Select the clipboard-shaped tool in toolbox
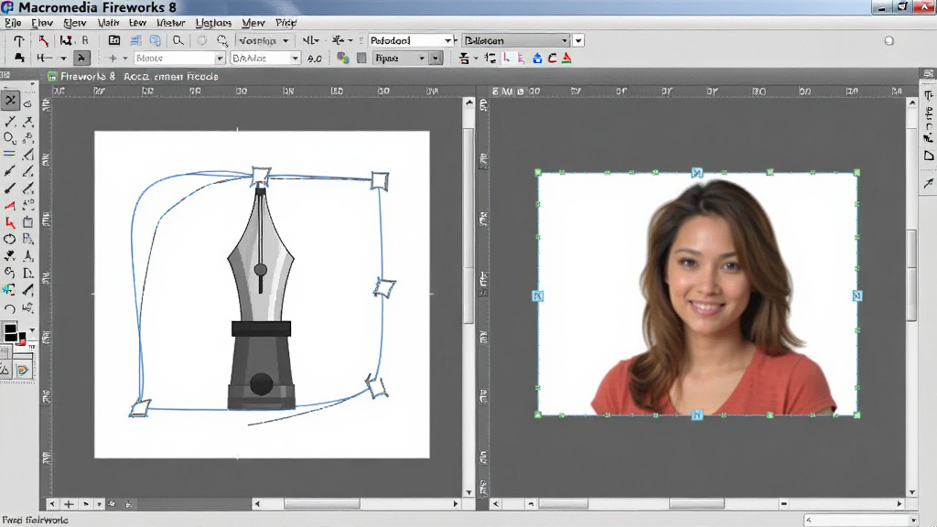 (27, 222)
